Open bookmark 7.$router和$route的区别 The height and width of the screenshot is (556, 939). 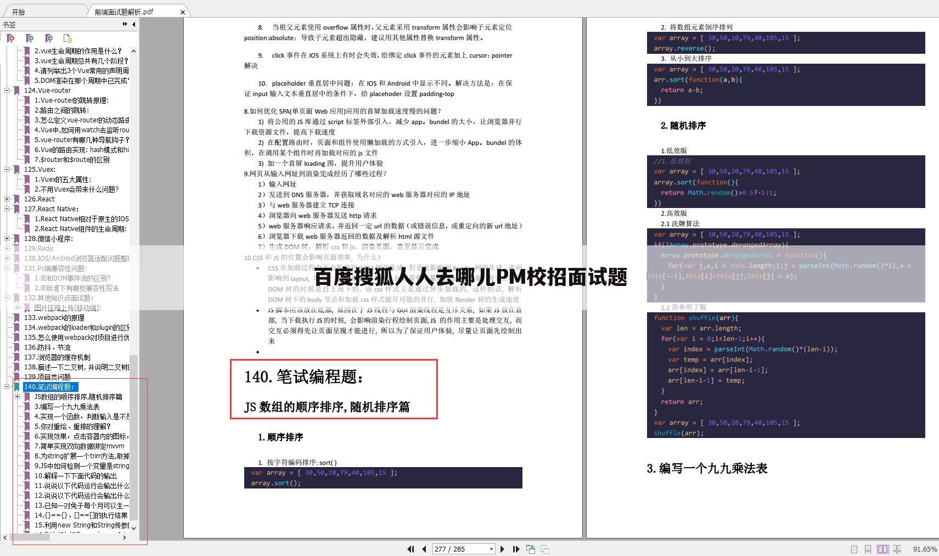pyautogui.click(x=72, y=160)
